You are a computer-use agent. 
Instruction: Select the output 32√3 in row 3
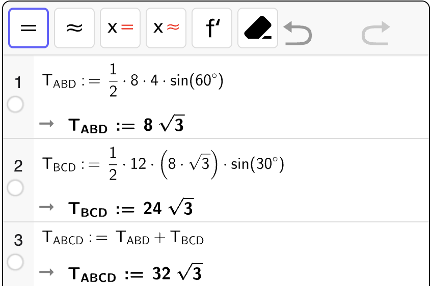tap(135, 274)
